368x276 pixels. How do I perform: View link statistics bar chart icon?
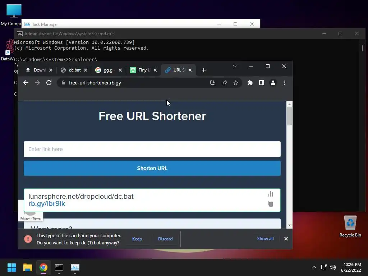click(x=271, y=194)
